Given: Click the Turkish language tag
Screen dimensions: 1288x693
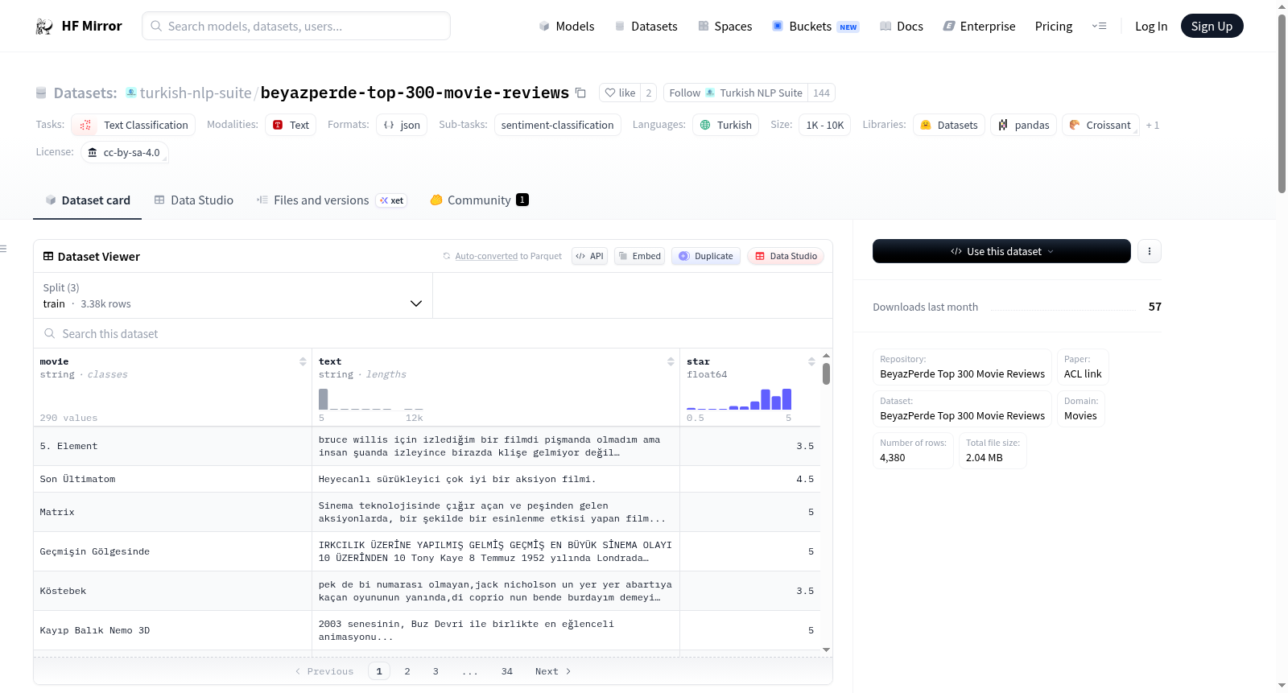Looking at the screenshot, I should 726,125.
